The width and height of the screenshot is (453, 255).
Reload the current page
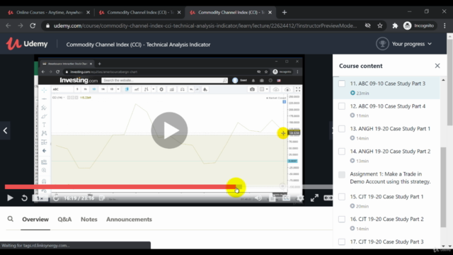point(33,25)
